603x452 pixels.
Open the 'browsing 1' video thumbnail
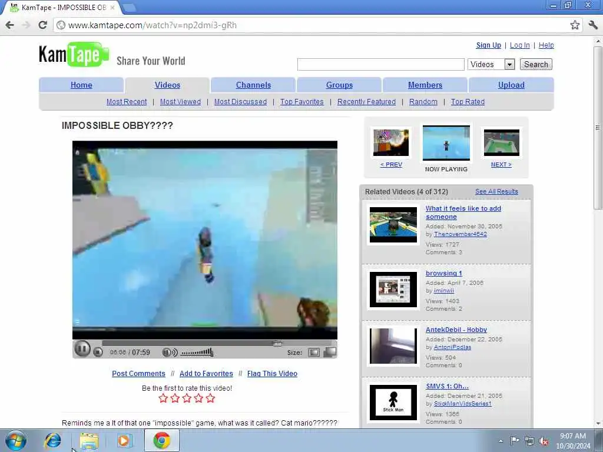(393, 290)
